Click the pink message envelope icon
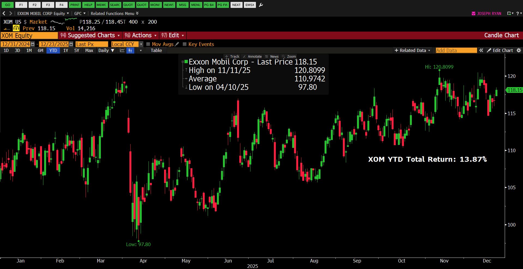The image size is (523, 269). coord(473,13)
